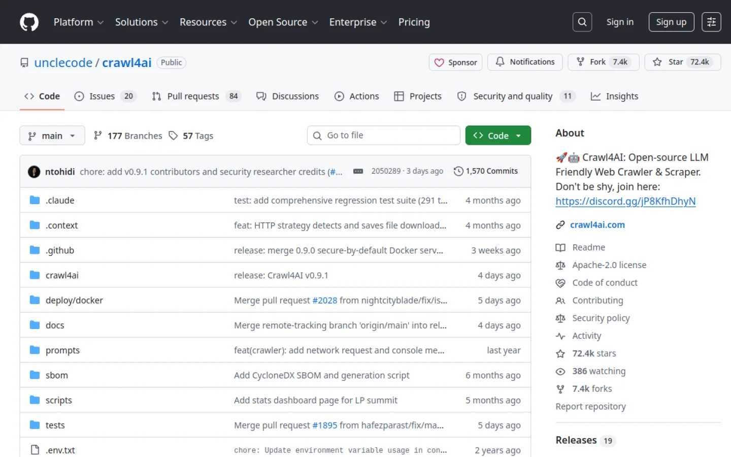Viewport: 731px width, 457px height.
Task: Open the main branch selector dropdown
Action: [x=52, y=136]
